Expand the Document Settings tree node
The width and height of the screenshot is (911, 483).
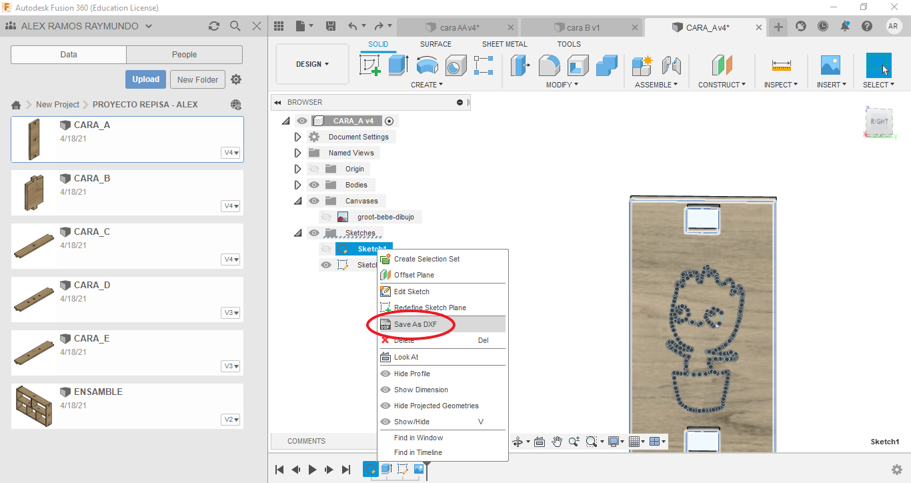point(298,137)
